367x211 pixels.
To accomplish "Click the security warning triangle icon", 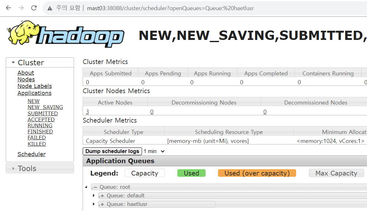I will pyautogui.click(x=50, y=9).
